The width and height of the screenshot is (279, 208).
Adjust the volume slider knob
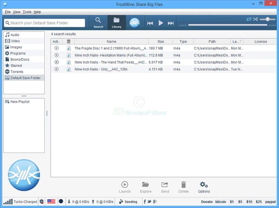pos(267,19)
